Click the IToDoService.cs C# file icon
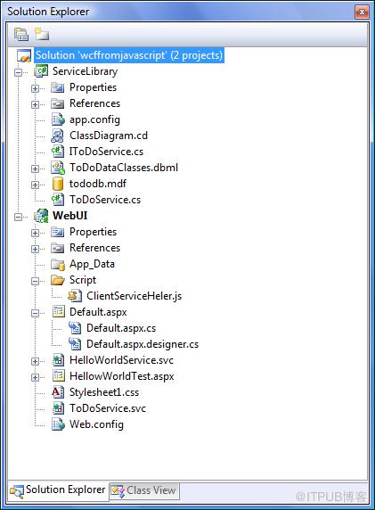 point(58,152)
